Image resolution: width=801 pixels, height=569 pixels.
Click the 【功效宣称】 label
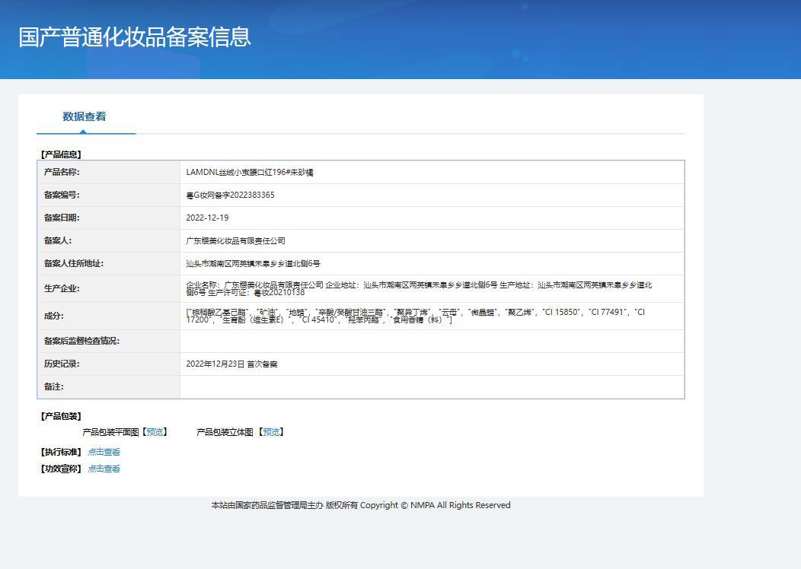61,469
